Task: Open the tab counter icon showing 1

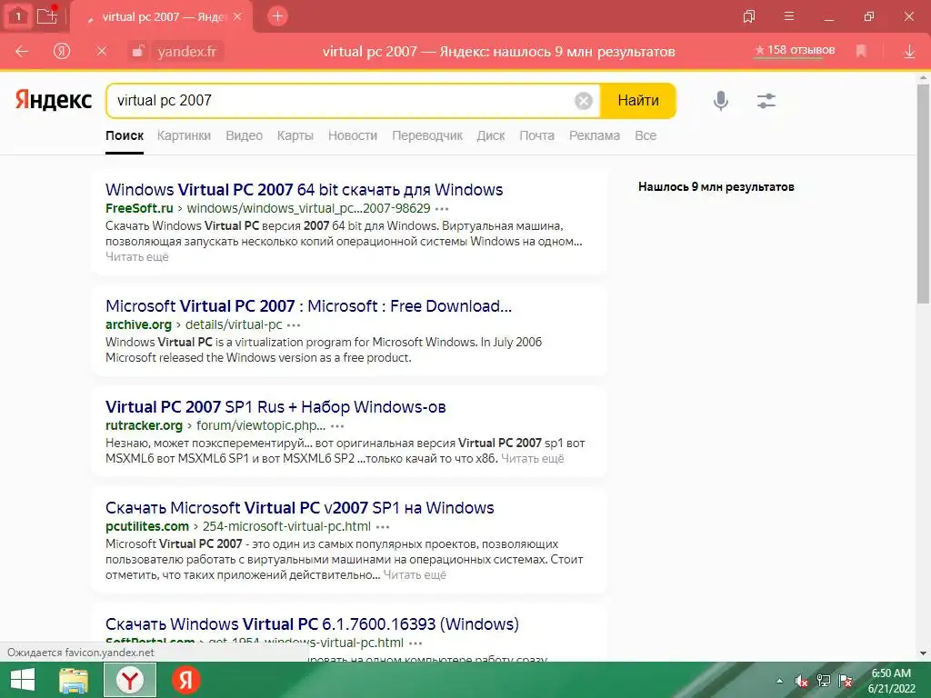Action: coord(18,16)
